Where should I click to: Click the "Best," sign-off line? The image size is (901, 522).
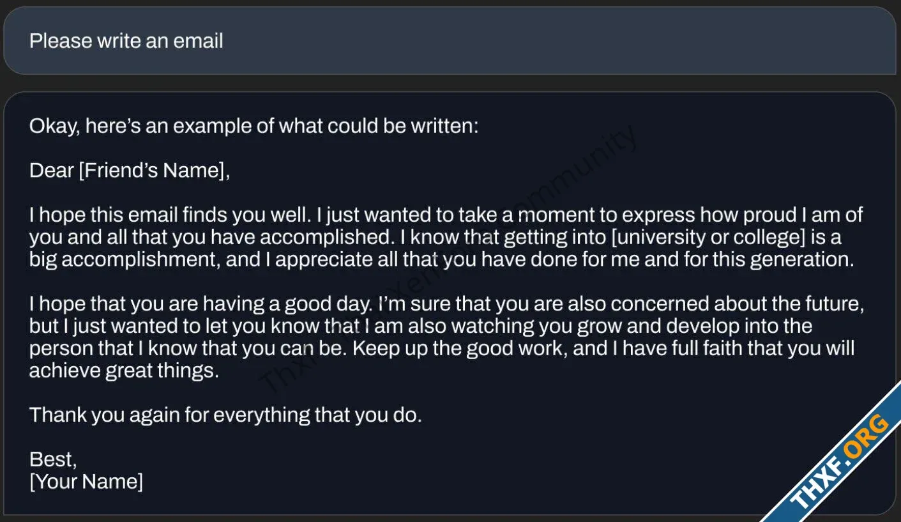pos(54,459)
